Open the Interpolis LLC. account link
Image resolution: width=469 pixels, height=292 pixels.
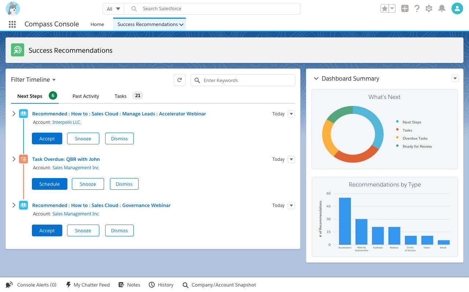[67, 122]
